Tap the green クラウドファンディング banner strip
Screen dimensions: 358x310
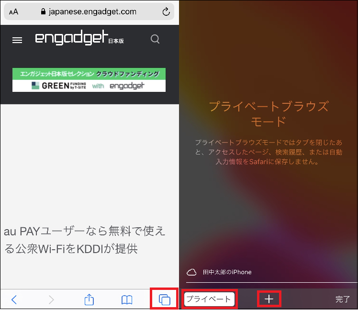coord(89,74)
